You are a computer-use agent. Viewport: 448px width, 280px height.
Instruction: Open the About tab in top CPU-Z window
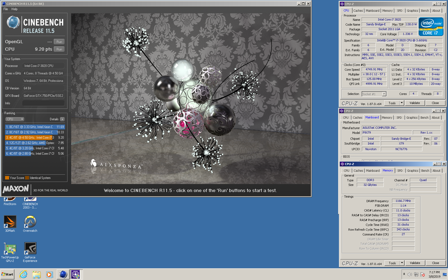tap(436, 11)
